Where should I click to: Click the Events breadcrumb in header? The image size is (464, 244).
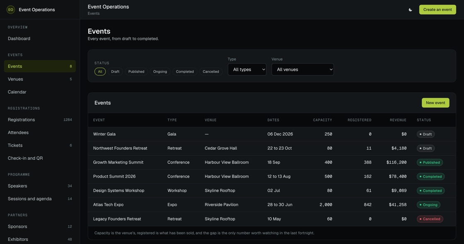pos(94,14)
